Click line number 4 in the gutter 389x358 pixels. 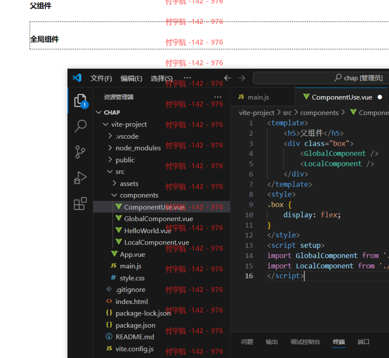click(251, 154)
